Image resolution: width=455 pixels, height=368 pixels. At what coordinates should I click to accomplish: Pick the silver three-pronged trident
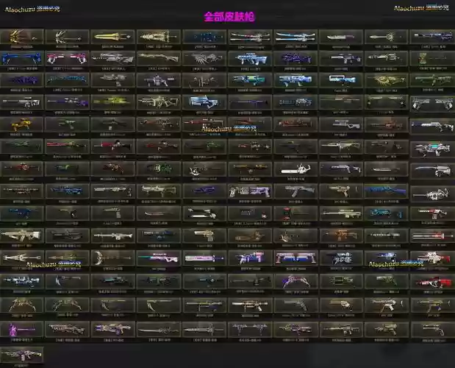pos(21,258)
